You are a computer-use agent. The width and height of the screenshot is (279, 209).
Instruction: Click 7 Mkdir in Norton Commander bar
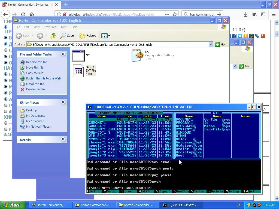(198, 191)
